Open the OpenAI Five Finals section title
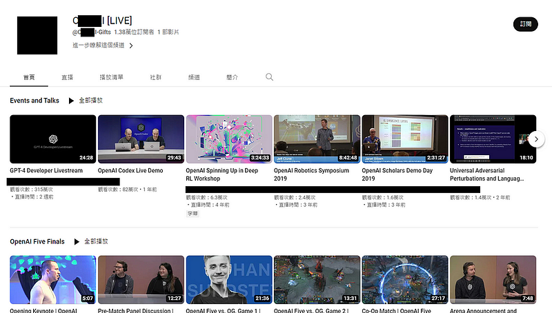Viewport: 552px width, 313px height. [37, 241]
